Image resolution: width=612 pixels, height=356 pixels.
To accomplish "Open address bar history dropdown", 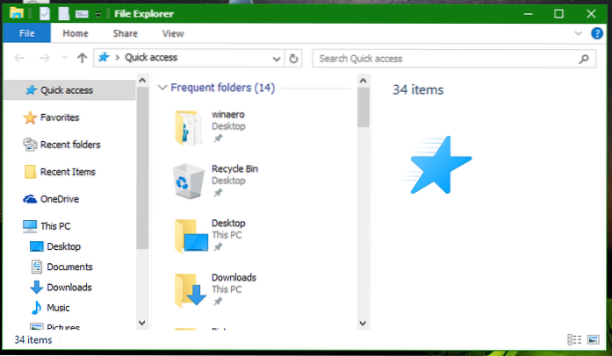I will (277, 59).
